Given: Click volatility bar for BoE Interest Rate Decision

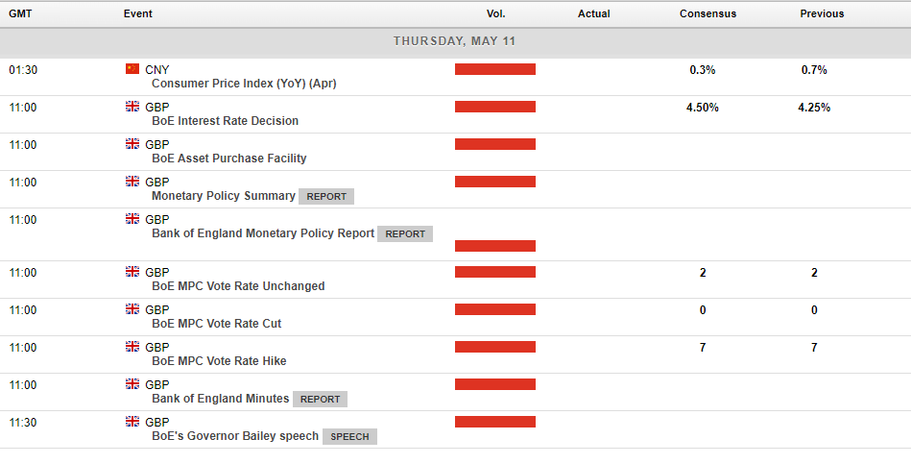Looking at the screenshot, I should (495, 107).
